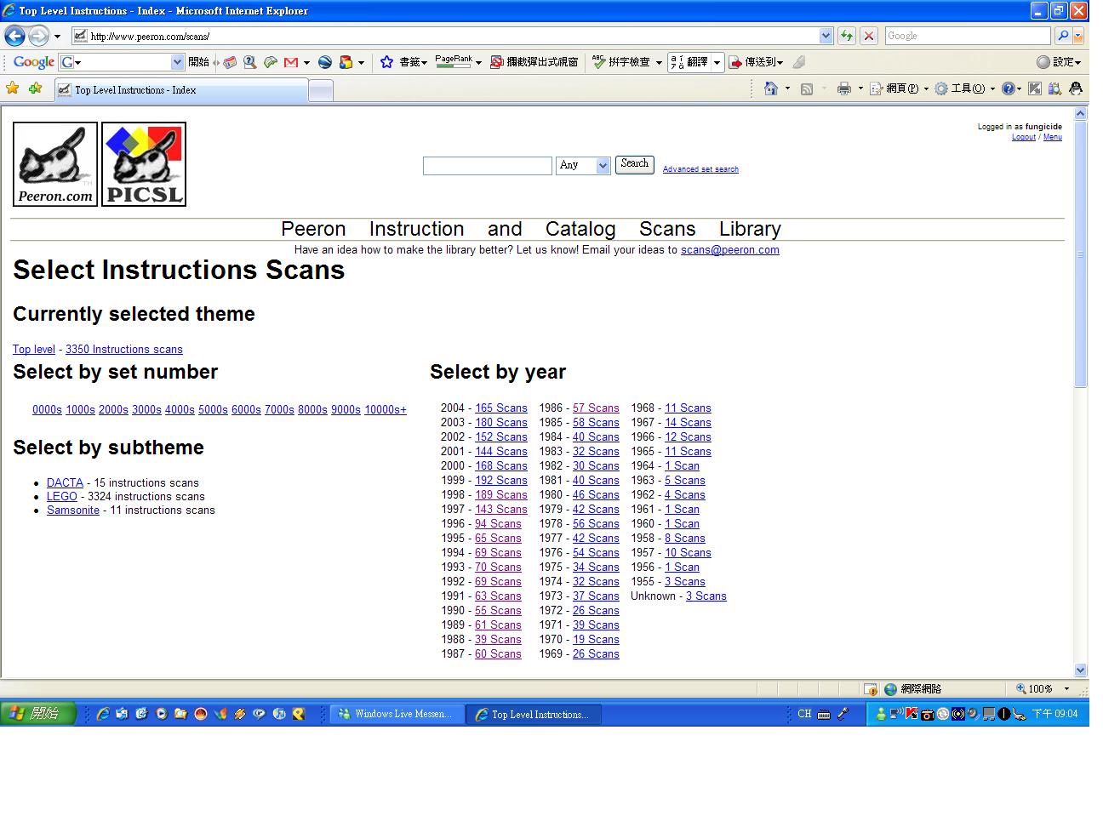Click the Google toolbar settings button
1103x827 pixels.
1059,62
